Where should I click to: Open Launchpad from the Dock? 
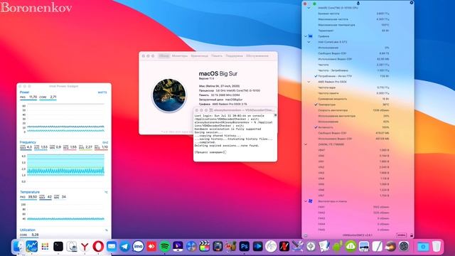coord(45,247)
